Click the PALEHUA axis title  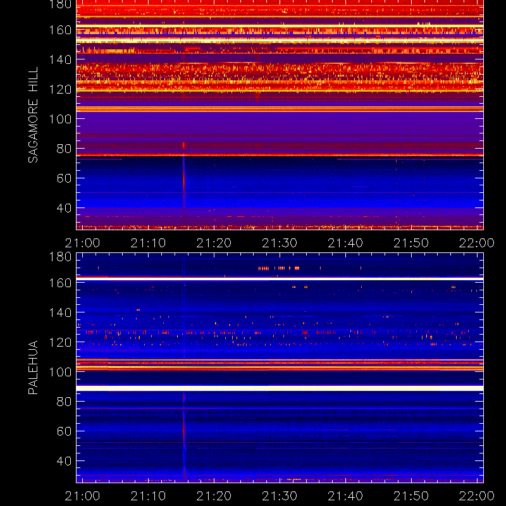[x=34, y=367]
